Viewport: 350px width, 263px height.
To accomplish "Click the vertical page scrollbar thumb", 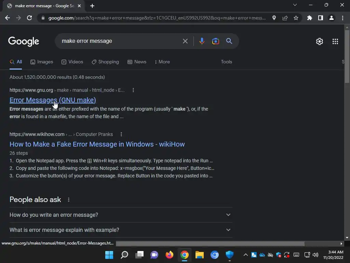I will pyautogui.click(x=347, y=57).
